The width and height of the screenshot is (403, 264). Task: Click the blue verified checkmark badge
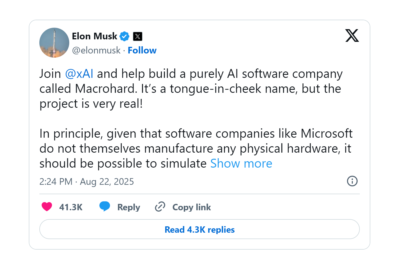coord(124,36)
